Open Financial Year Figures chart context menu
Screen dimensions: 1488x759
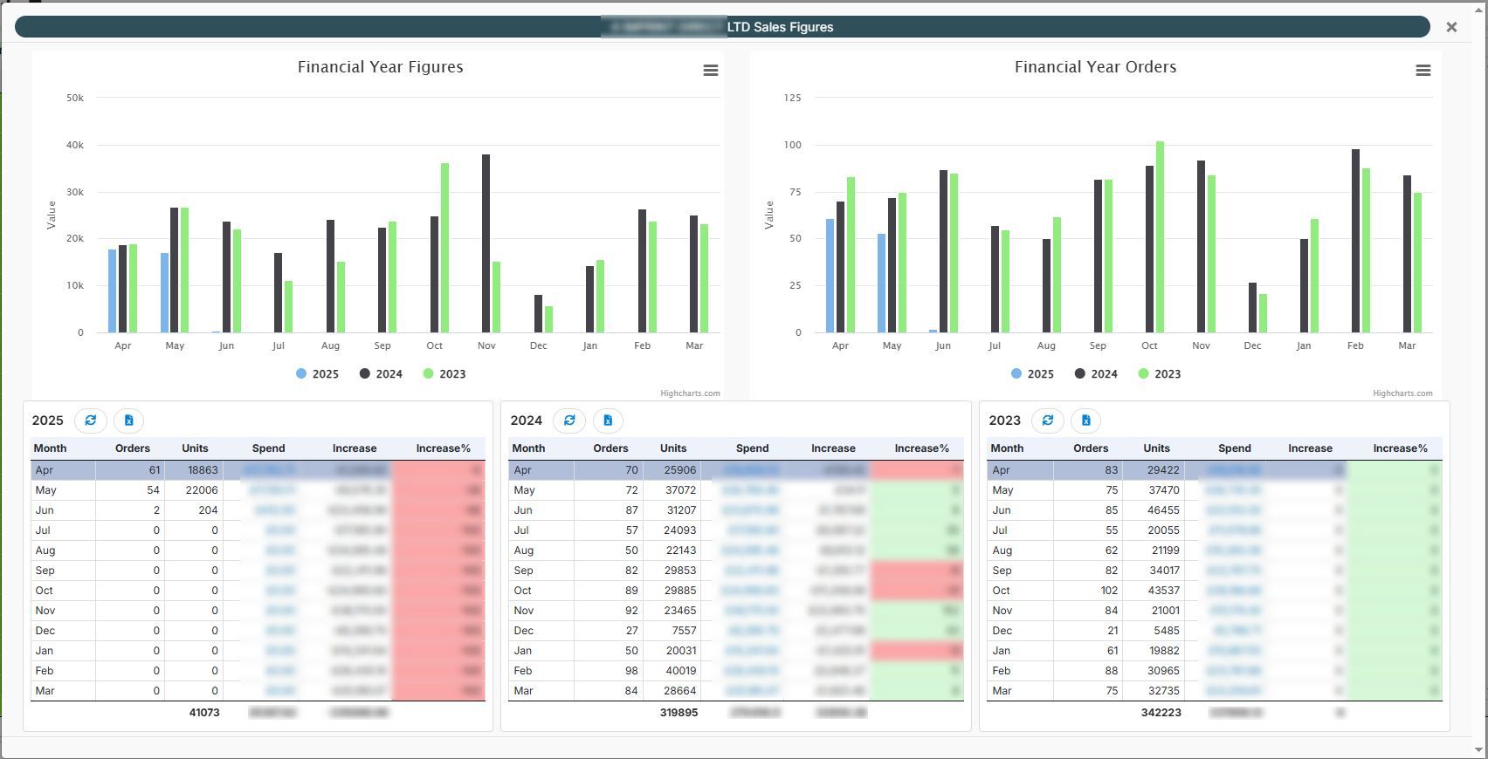710,71
